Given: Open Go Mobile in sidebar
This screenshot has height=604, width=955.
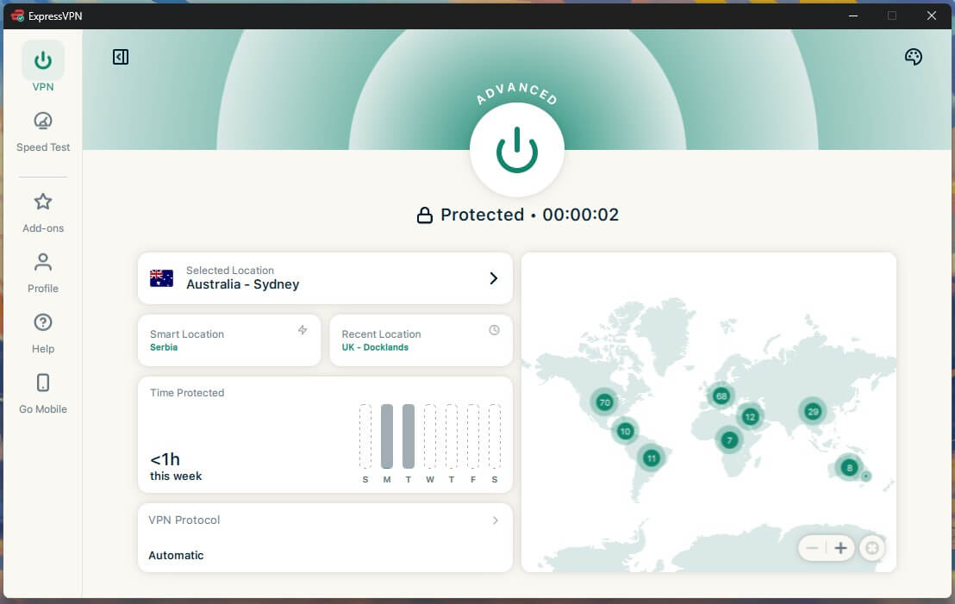Looking at the screenshot, I should (x=42, y=393).
